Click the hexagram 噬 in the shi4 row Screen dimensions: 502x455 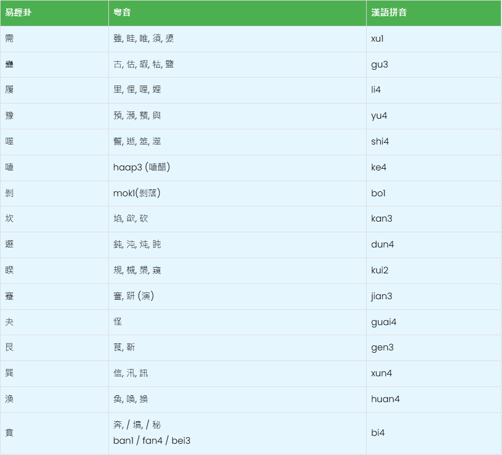click(10, 141)
